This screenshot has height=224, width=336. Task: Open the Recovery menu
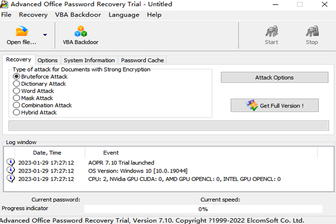(33, 15)
